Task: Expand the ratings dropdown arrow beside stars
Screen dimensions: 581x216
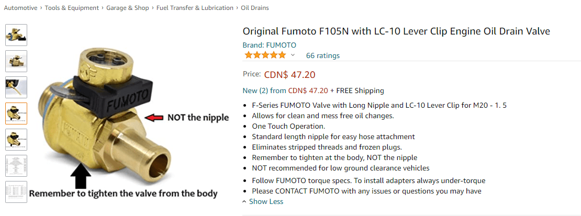Action: click(293, 55)
